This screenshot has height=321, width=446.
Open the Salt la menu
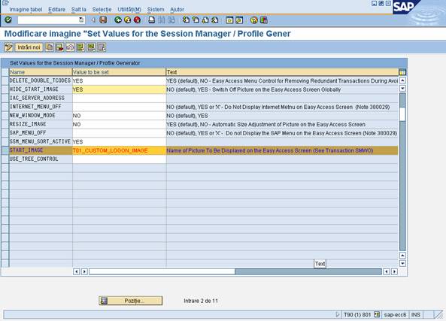[78, 9]
